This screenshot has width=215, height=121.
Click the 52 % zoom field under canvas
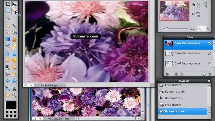(x=29, y=85)
